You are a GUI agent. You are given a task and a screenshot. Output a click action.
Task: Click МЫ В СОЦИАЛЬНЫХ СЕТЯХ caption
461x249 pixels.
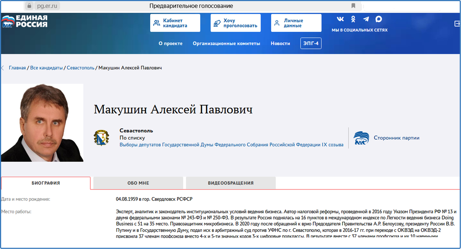tap(360, 30)
